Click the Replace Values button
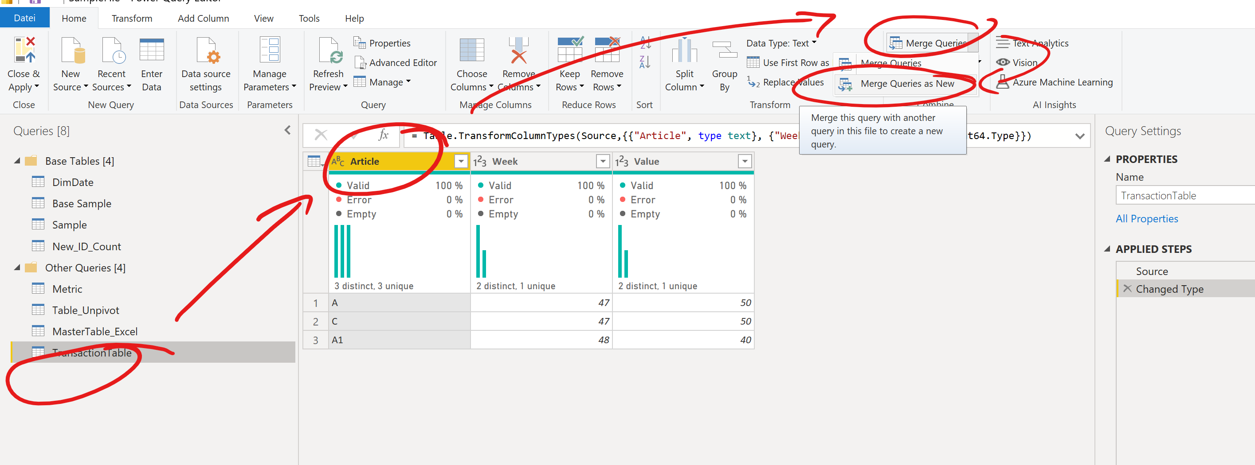Screen dimensions: 1255x465 tap(785, 82)
